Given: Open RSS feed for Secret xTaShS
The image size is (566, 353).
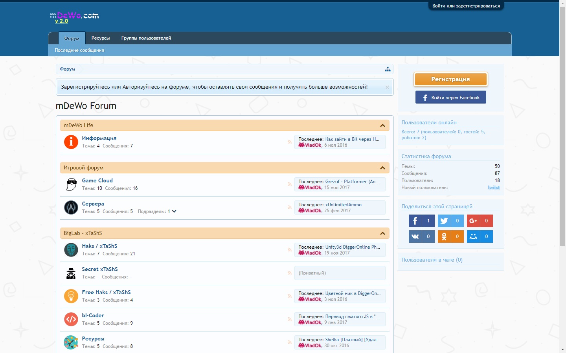Looking at the screenshot, I should coord(290,273).
